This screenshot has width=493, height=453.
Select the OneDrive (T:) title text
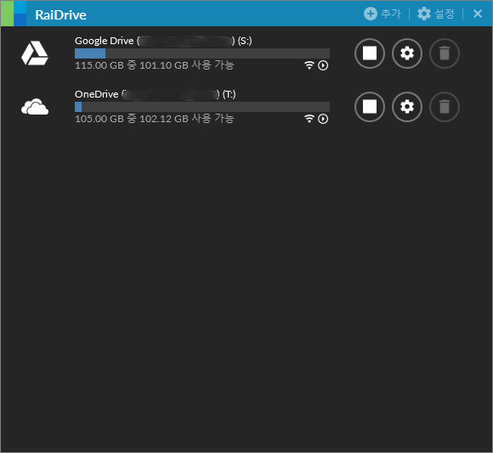click(156, 94)
